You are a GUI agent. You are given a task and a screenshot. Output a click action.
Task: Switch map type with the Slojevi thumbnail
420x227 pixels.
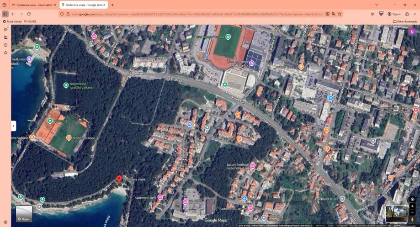pyautogui.click(x=24, y=214)
